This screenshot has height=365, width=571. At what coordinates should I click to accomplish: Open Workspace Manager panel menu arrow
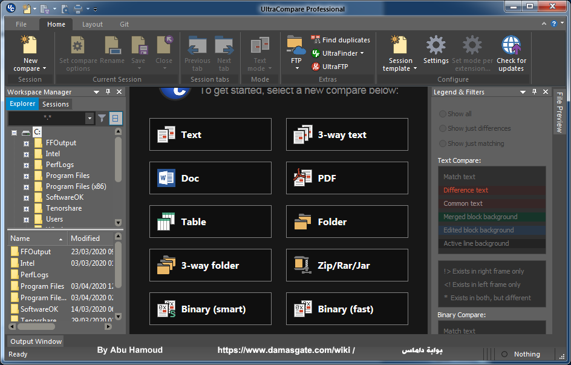tap(97, 92)
